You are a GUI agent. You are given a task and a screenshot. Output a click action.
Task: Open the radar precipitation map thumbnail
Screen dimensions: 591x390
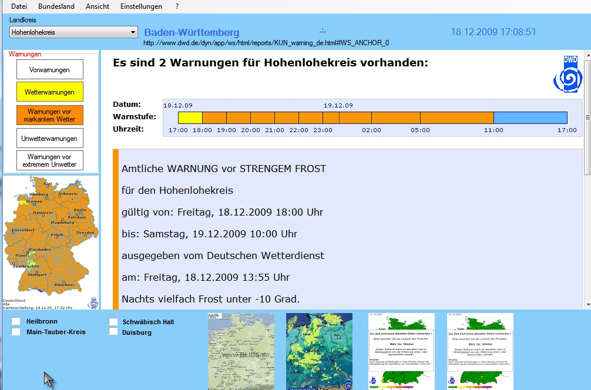coord(319,351)
